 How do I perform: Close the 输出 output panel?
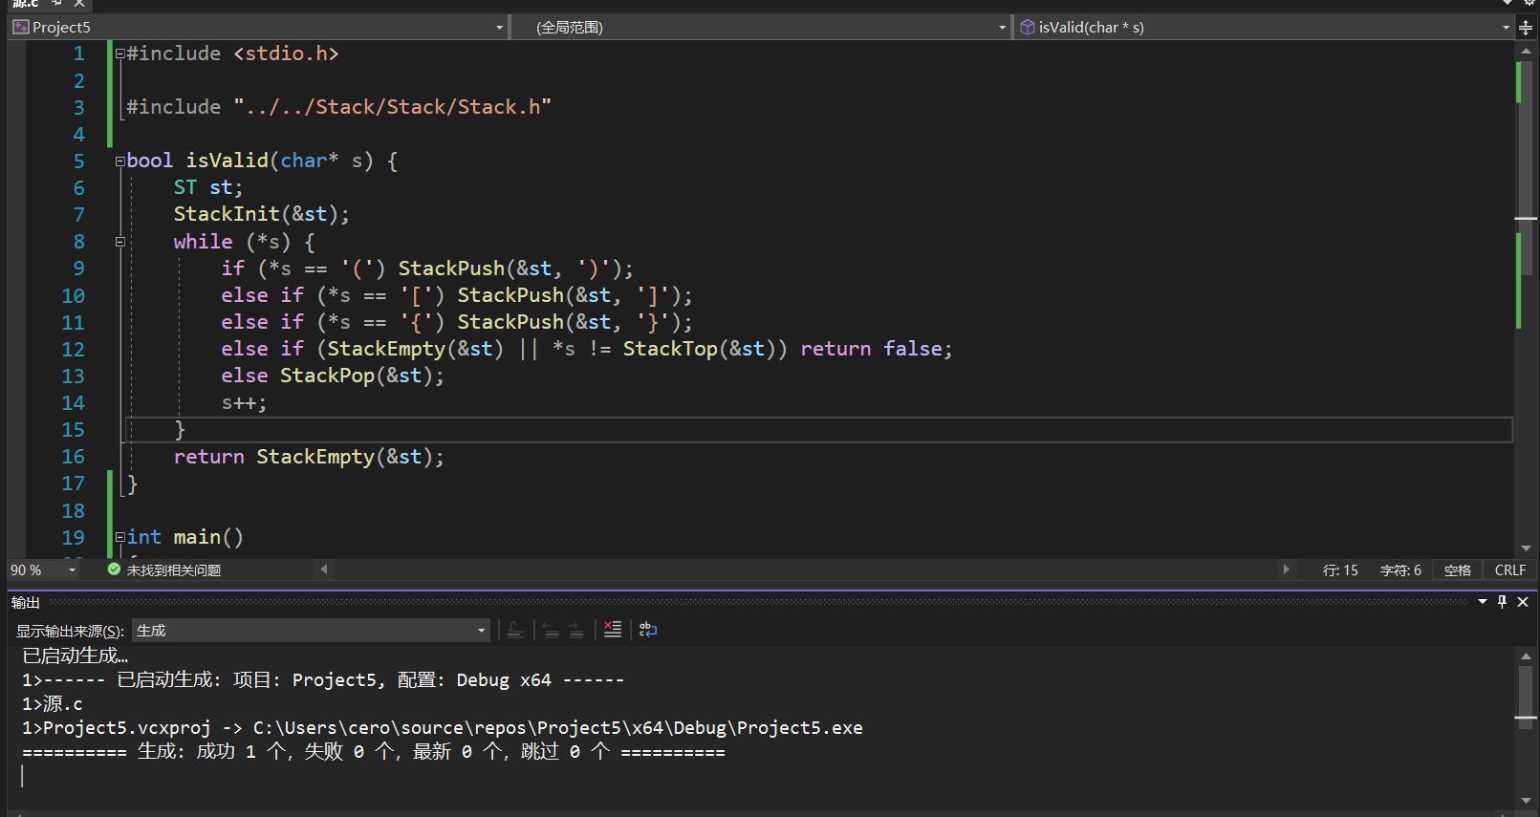(x=1523, y=602)
